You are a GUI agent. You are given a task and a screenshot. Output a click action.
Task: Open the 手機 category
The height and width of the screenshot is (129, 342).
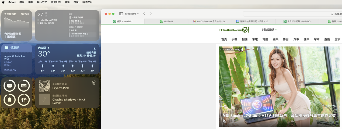(234, 39)
